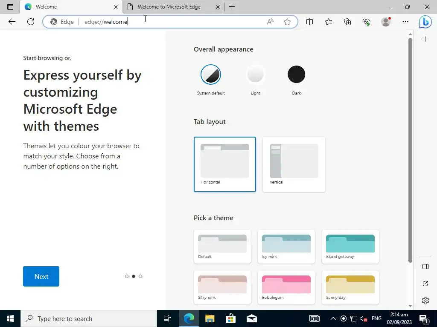Click the open external link sidebar icon
437x327 pixels.
425,284
